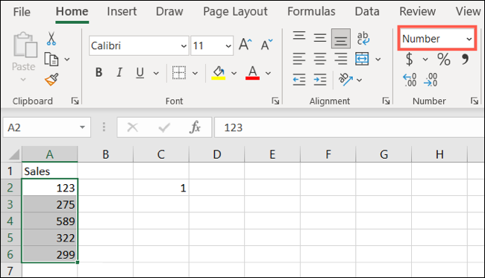Apply yellow Fill Color
485x278 pixels.
pyautogui.click(x=219, y=73)
